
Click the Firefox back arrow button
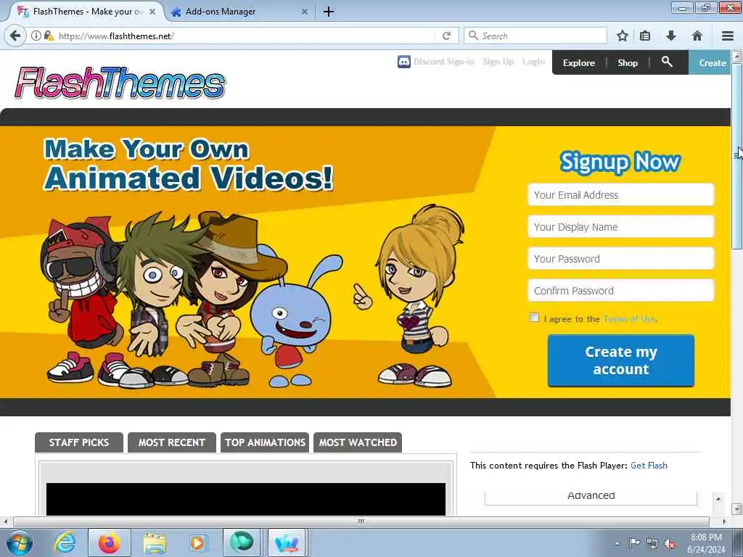click(15, 36)
